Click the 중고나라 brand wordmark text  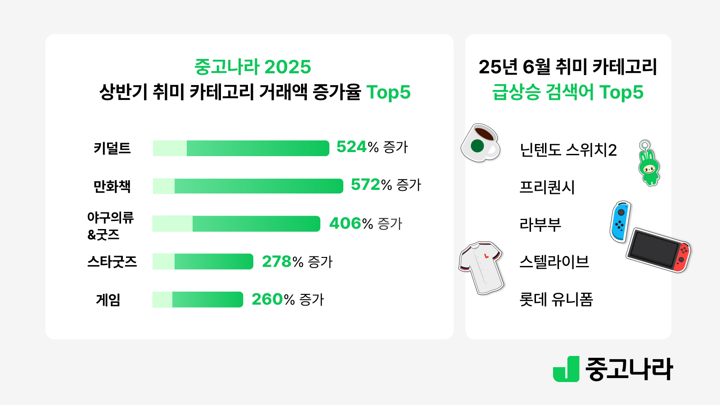[x=629, y=369]
